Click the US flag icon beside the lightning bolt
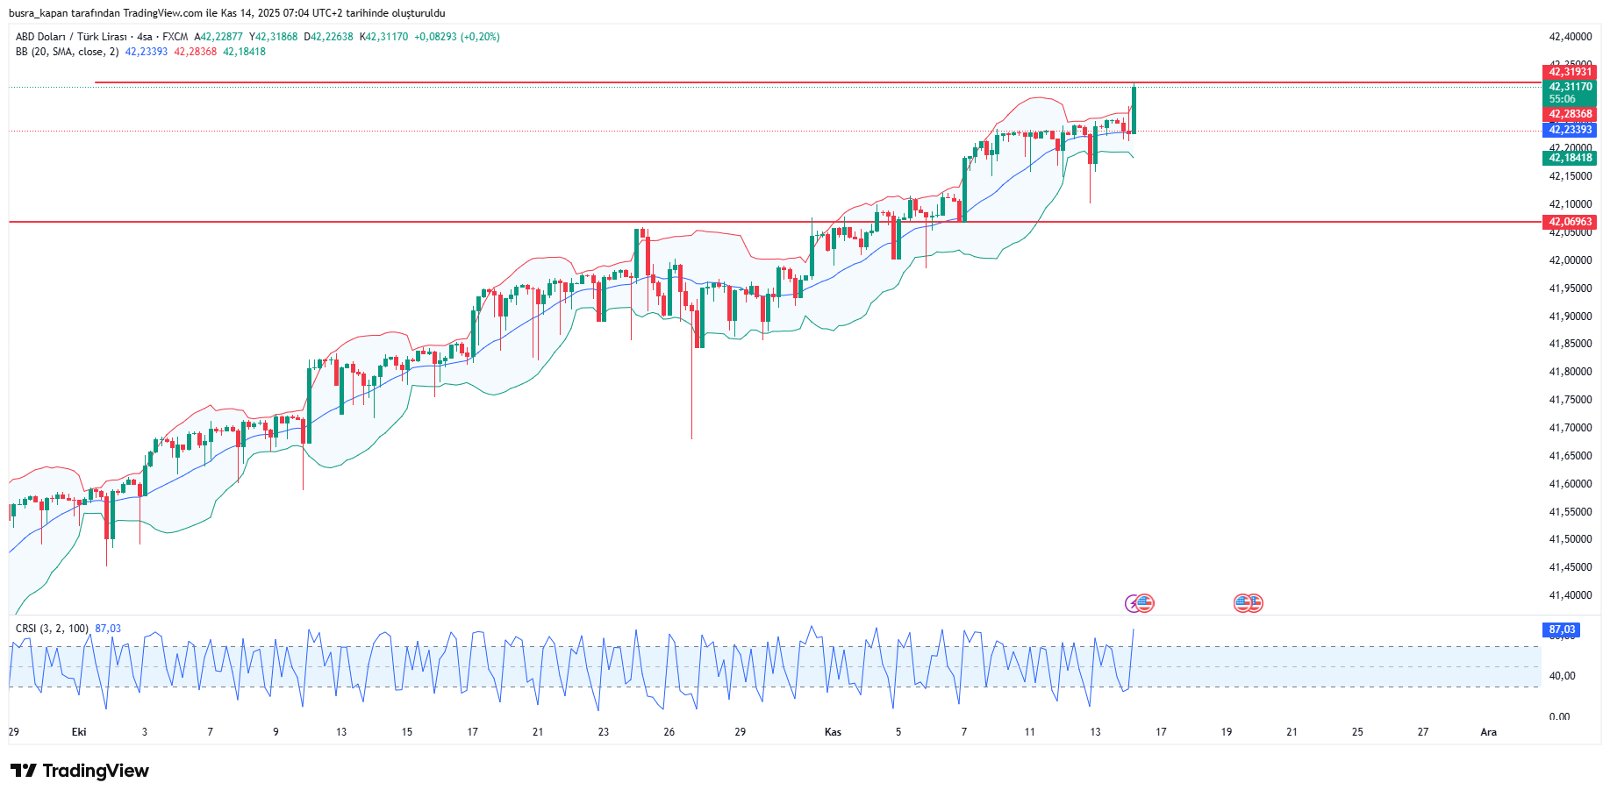 1145,603
